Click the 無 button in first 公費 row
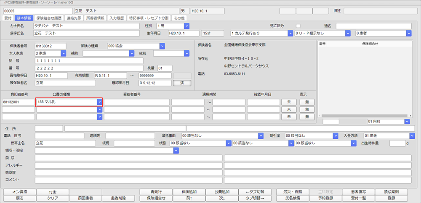 (307, 102)
